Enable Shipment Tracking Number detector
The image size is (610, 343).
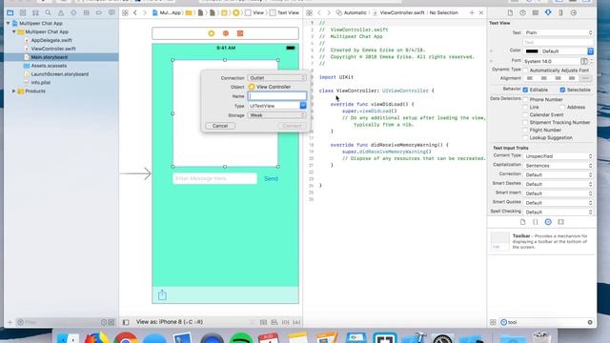(525, 123)
